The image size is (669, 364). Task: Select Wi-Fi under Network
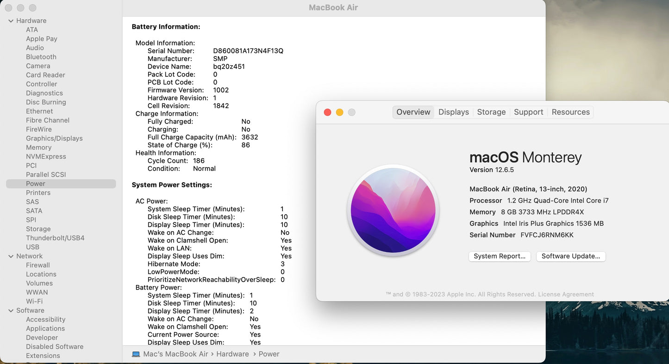pyautogui.click(x=34, y=302)
